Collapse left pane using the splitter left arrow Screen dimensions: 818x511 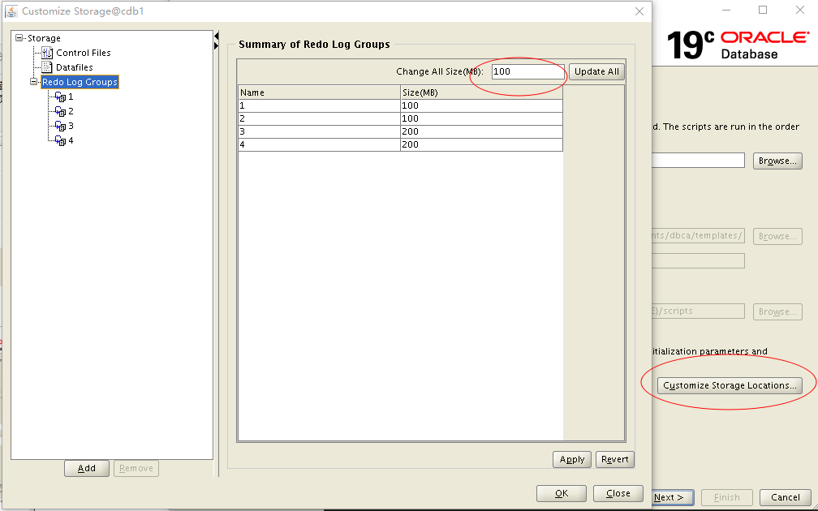coord(217,36)
